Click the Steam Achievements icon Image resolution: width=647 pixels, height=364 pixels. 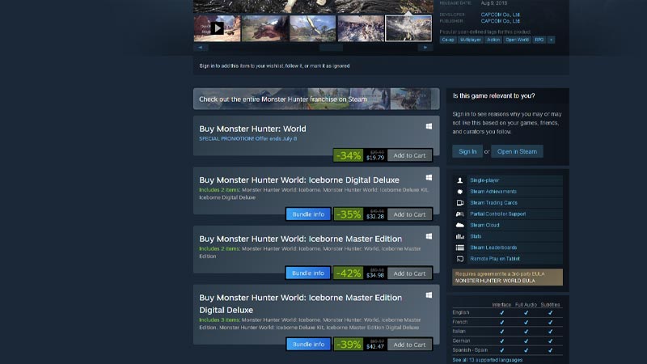pos(459,192)
